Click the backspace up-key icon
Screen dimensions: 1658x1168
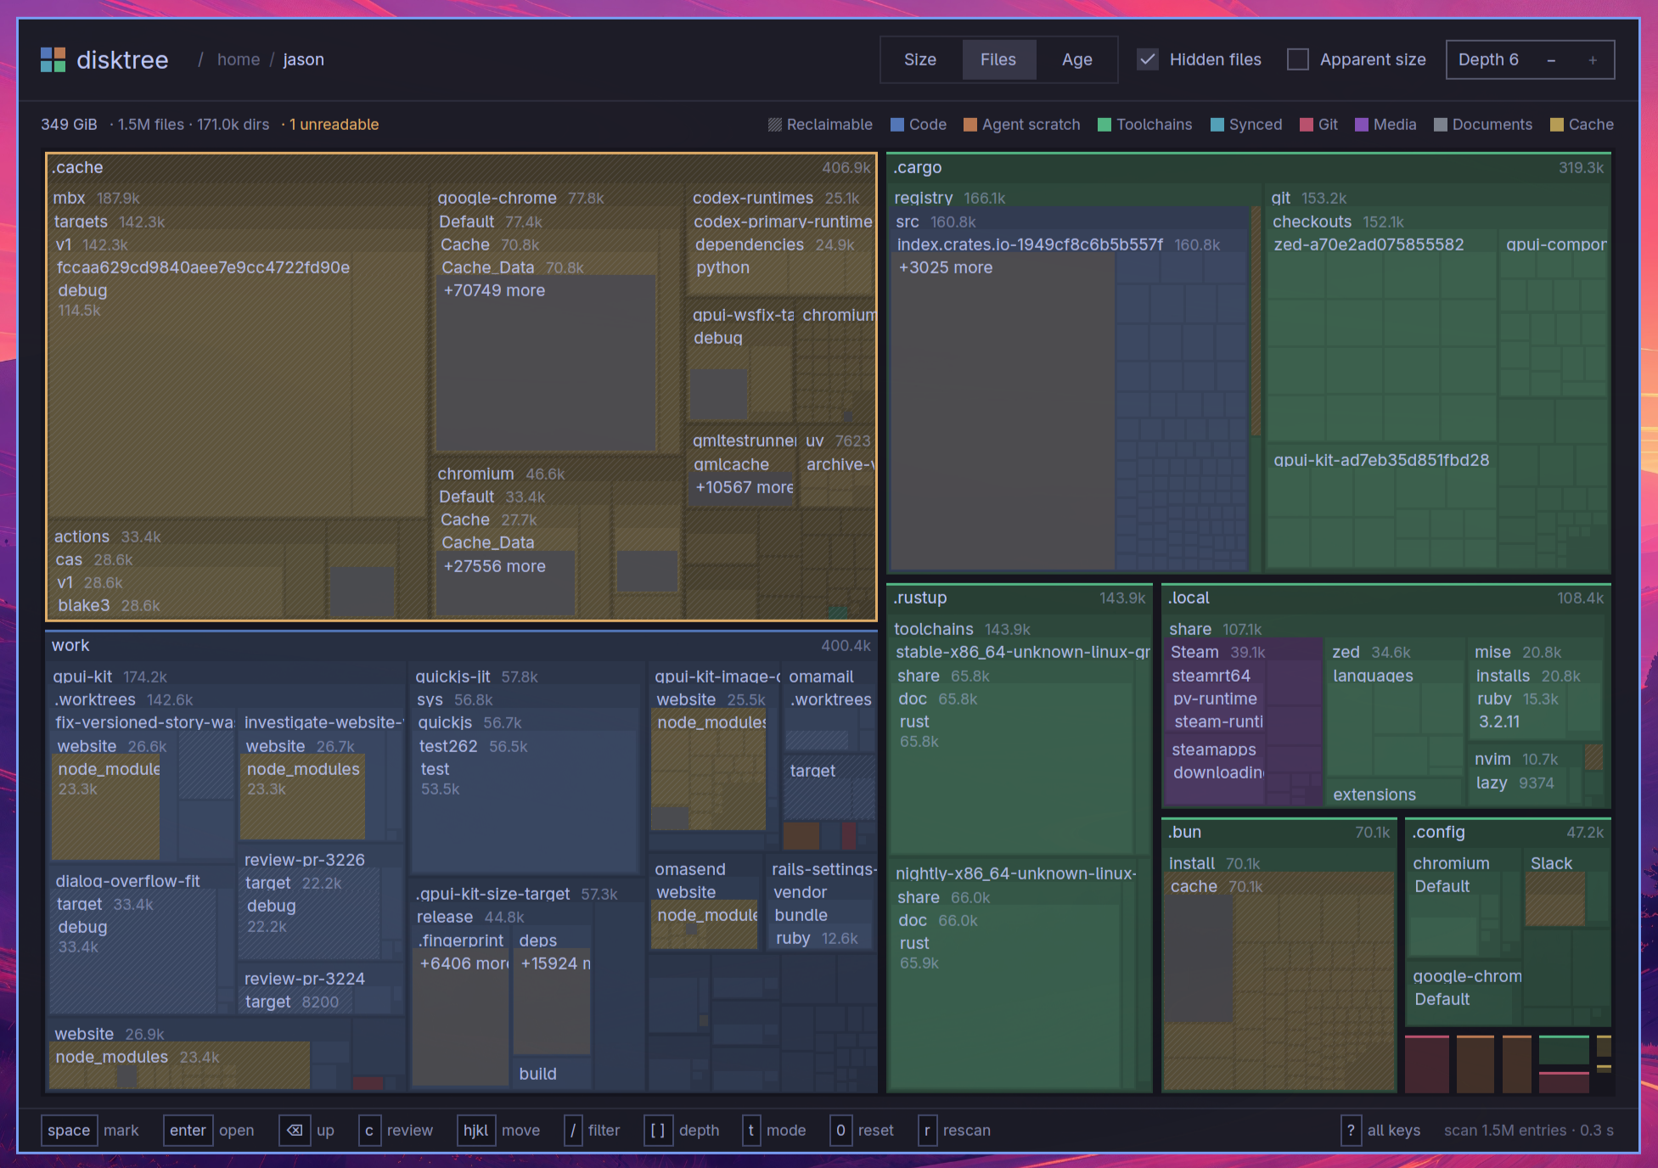(x=295, y=1131)
